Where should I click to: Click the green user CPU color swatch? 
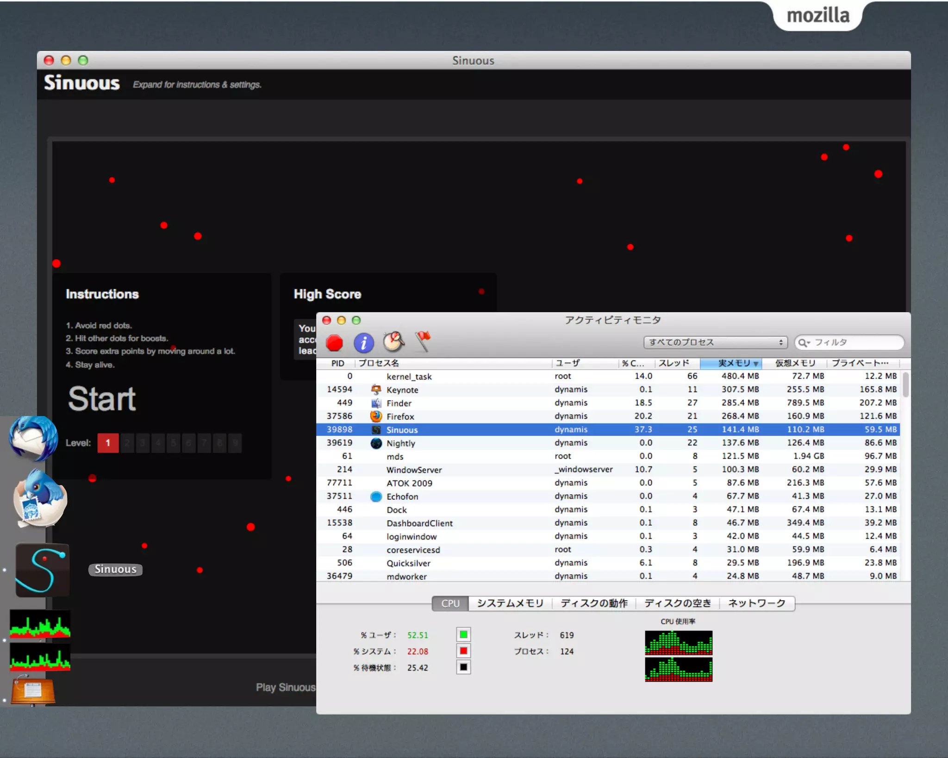(463, 634)
